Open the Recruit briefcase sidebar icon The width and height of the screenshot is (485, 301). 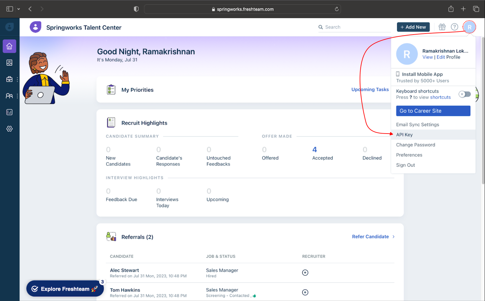tap(9, 79)
